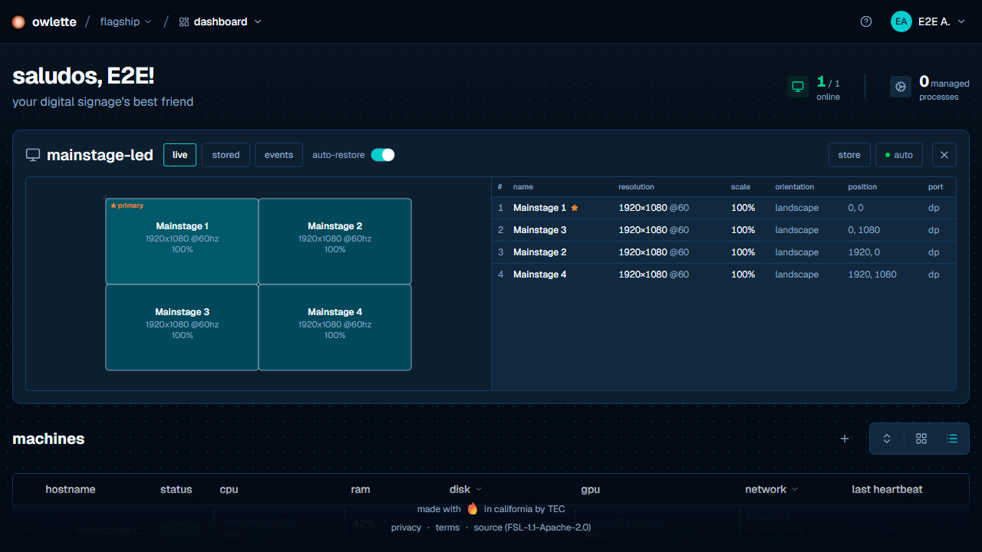Open the flagship site dropdown
The height and width of the screenshot is (552, 982).
126,21
